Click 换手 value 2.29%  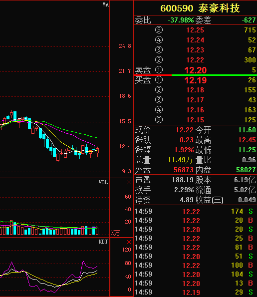[x=184, y=190]
